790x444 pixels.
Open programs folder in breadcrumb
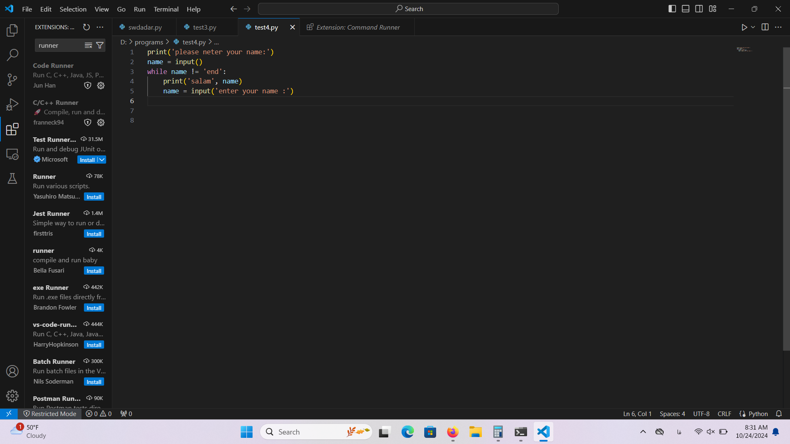pyautogui.click(x=149, y=42)
